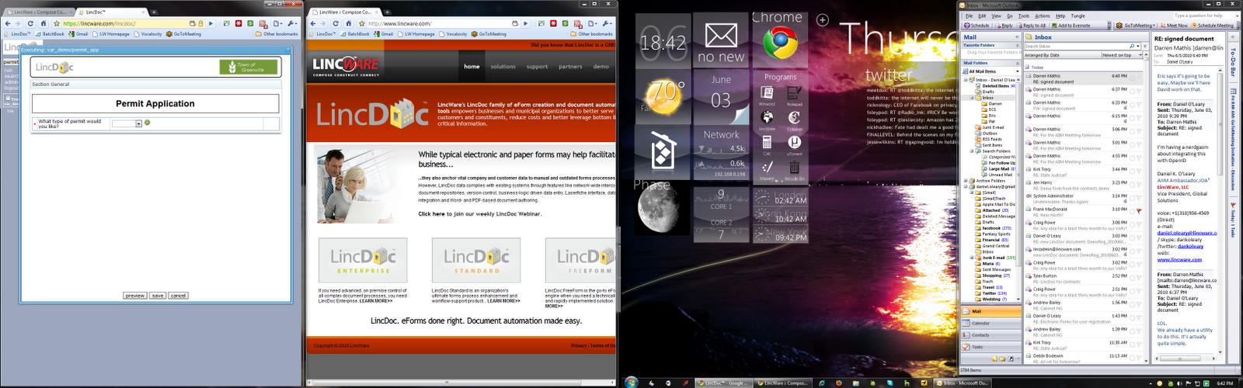This screenshot has height=388, width=1243.
Task: Go back in the left Chrome window
Action: tap(8, 23)
